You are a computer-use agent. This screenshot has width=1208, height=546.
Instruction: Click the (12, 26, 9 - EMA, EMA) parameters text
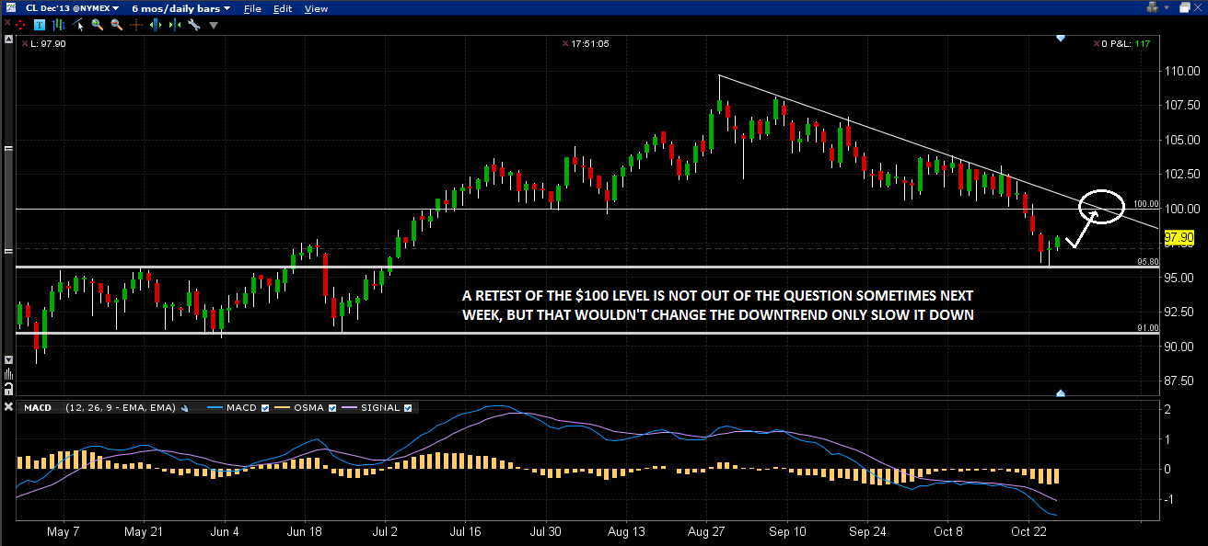click(x=121, y=407)
